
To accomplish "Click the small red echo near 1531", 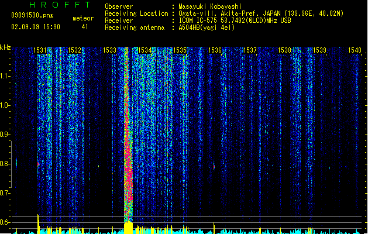I will (x=38, y=164).
